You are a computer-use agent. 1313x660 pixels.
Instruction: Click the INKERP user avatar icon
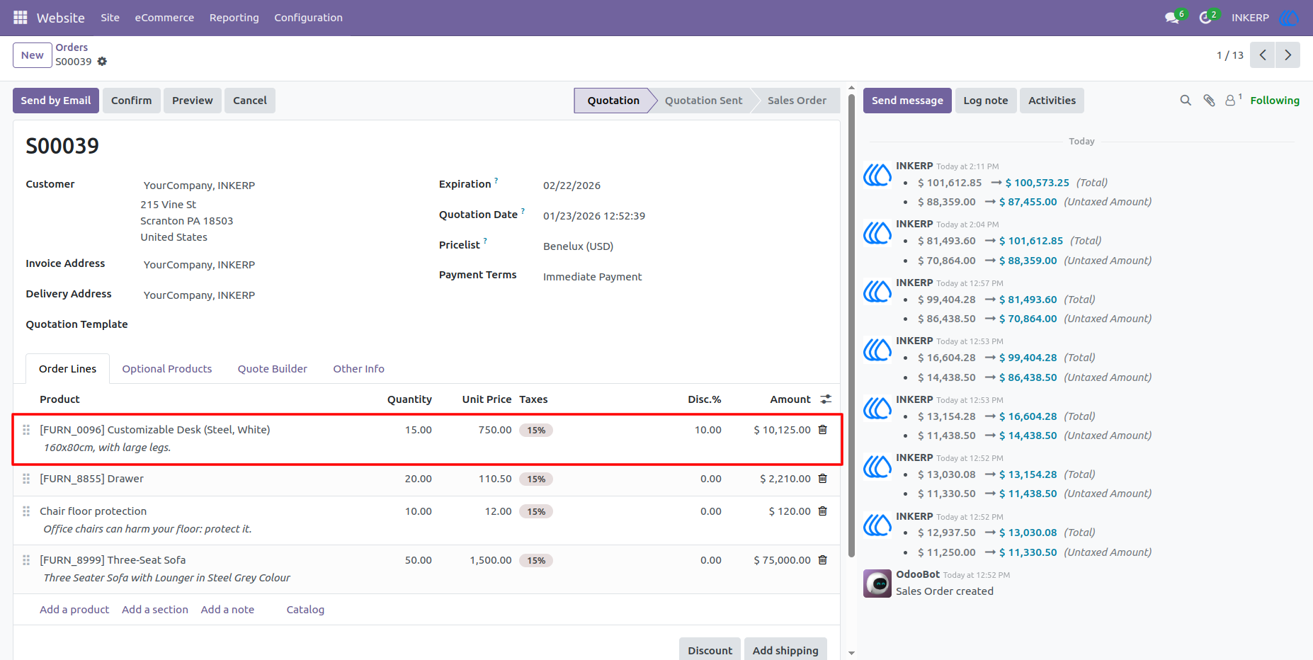(1289, 18)
